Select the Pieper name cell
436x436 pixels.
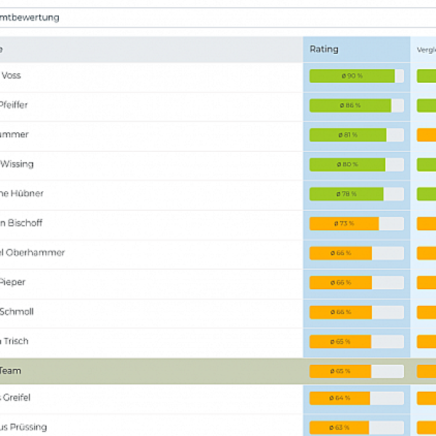(151, 284)
